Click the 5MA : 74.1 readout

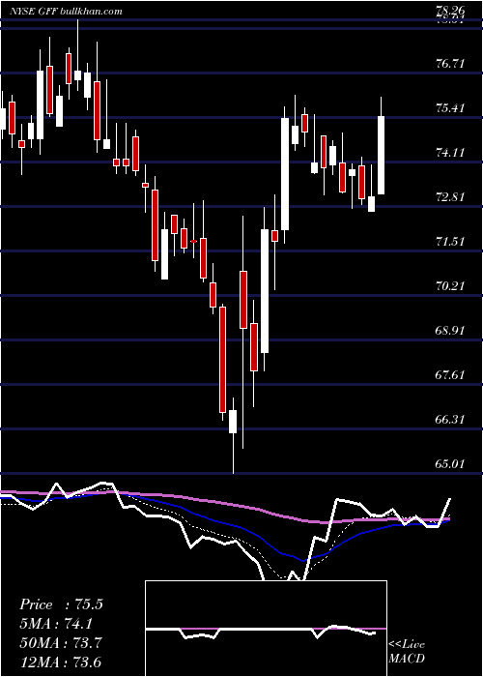(57, 624)
